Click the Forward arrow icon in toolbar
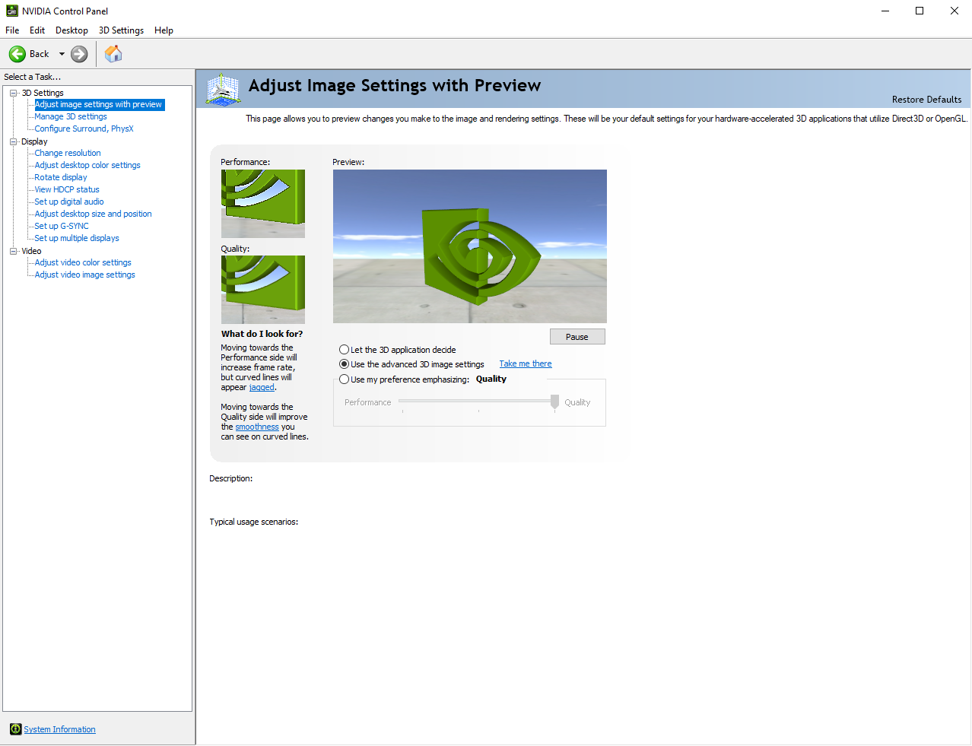The width and height of the screenshot is (972, 746). tap(79, 54)
